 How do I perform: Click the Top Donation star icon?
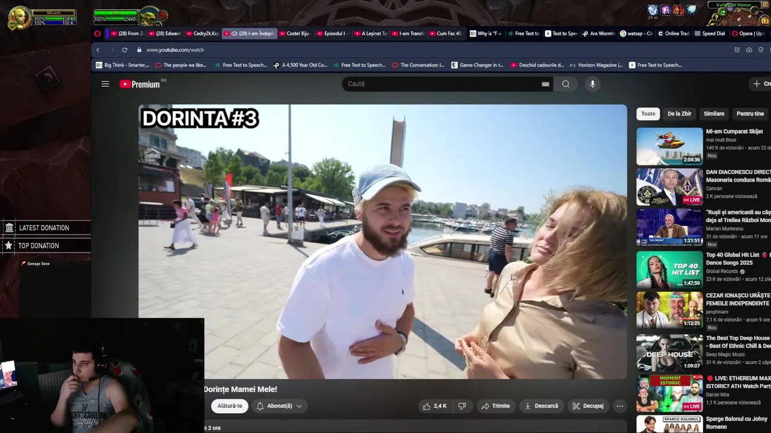tap(8, 245)
